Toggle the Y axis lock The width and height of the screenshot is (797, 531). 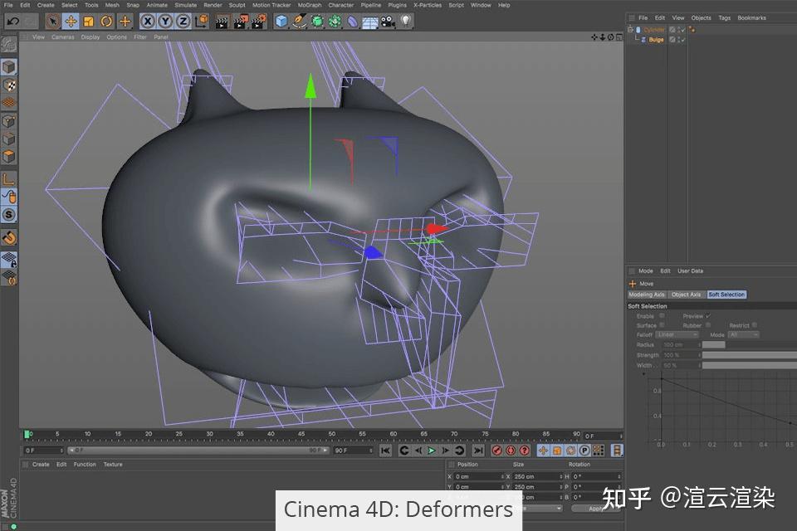(x=165, y=22)
